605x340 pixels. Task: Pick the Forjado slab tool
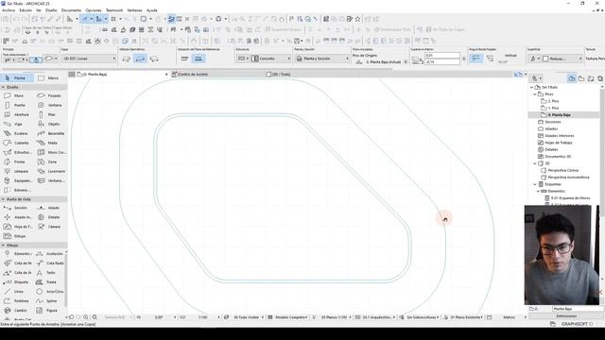[x=50, y=95]
